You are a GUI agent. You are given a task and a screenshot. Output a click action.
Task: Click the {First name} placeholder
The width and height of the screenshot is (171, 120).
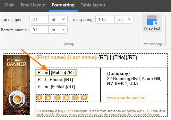pos(51,58)
